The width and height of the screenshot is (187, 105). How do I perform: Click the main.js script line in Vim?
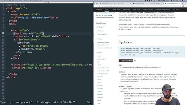pyautogui.click(x=31, y=68)
